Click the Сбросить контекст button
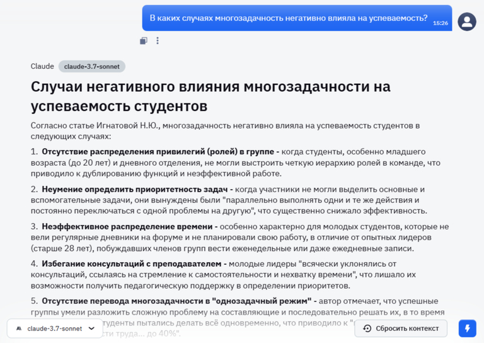This screenshot has height=343, width=484. (401, 328)
